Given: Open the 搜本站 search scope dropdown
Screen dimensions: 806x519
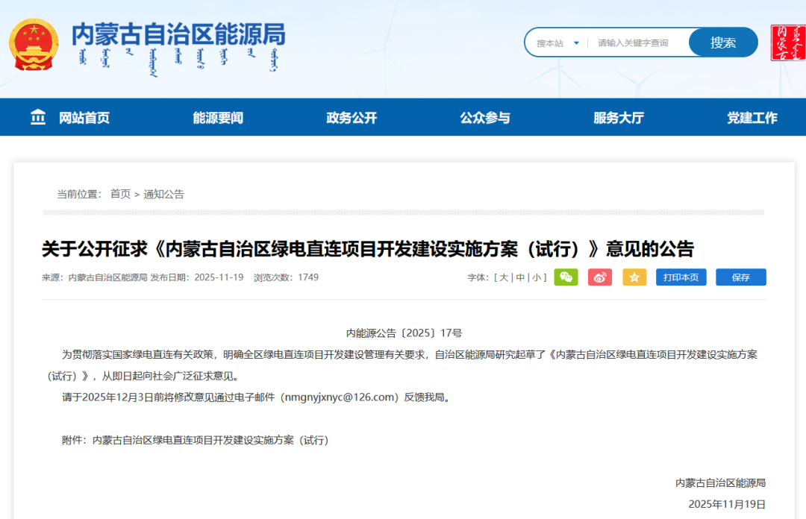Looking at the screenshot, I should coord(557,43).
